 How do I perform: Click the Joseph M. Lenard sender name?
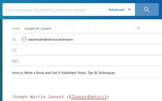click(x=38, y=29)
